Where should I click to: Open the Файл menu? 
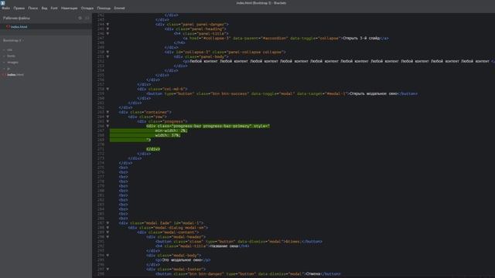[x=5, y=8]
